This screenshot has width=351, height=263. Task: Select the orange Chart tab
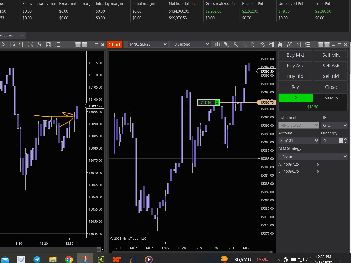114,45
